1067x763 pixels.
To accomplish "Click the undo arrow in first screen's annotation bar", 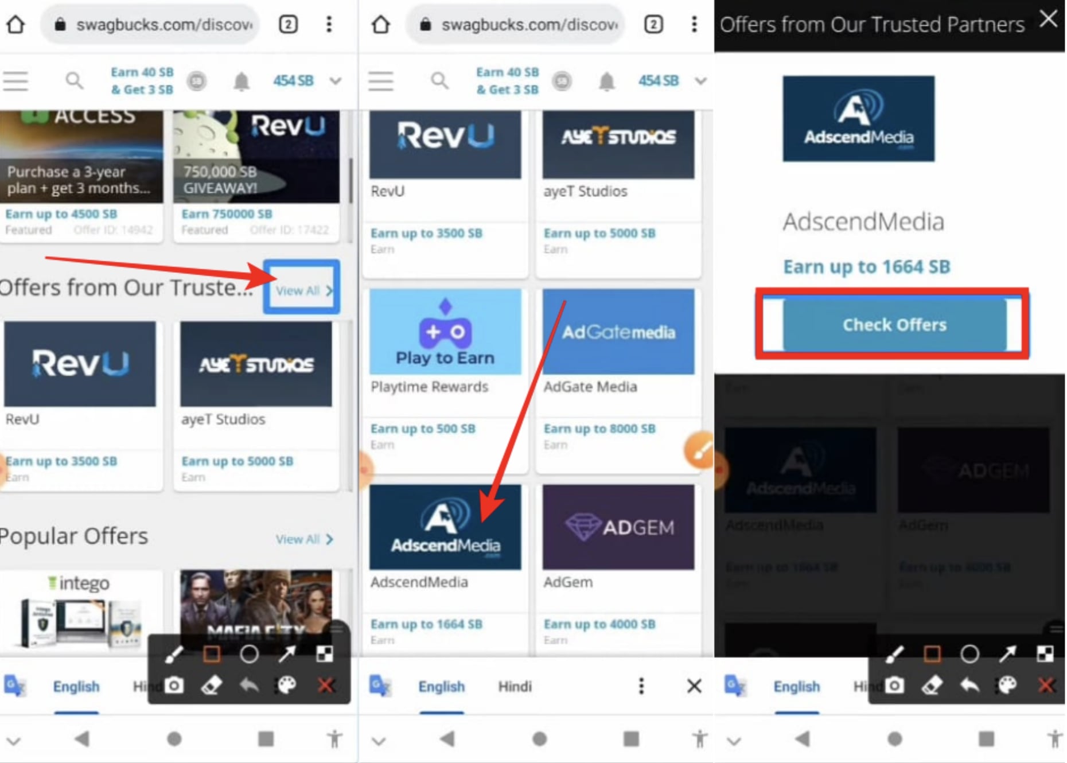I will (x=249, y=685).
